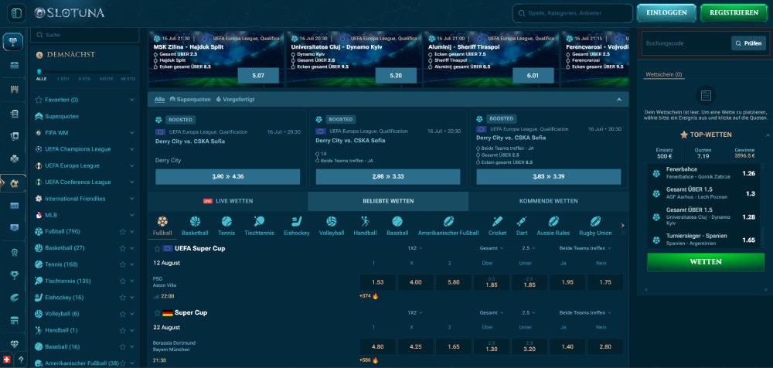773x368 pixels.
Task: Open the diamond icon in left rail
Action: pyautogui.click(x=14, y=344)
